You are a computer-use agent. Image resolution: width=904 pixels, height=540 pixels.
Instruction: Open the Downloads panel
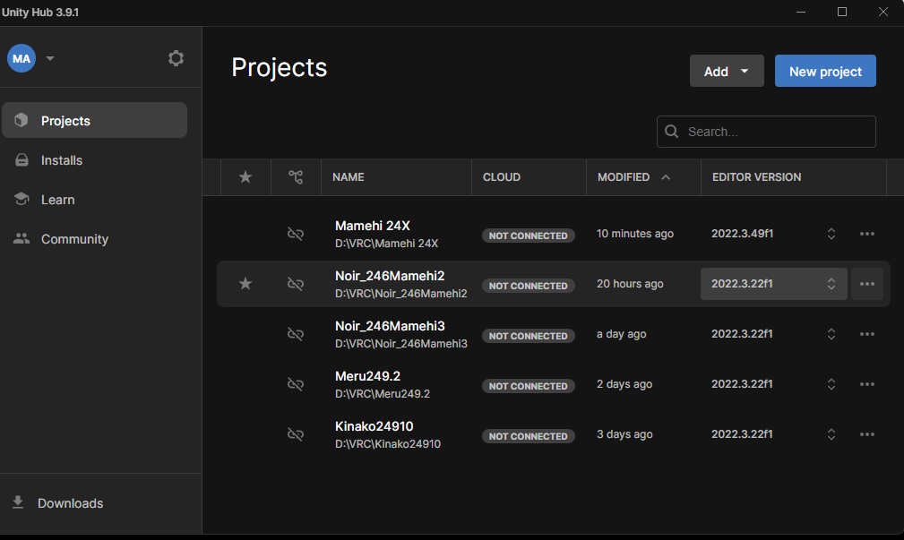point(71,503)
